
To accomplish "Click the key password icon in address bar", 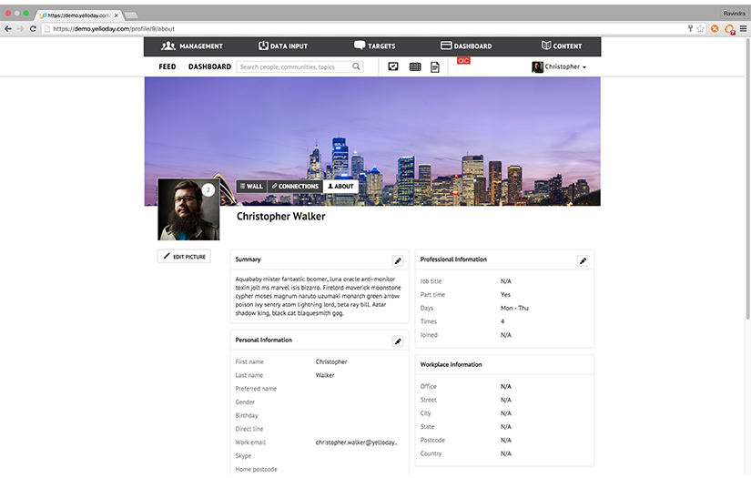I will pyautogui.click(x=690, y=29).
